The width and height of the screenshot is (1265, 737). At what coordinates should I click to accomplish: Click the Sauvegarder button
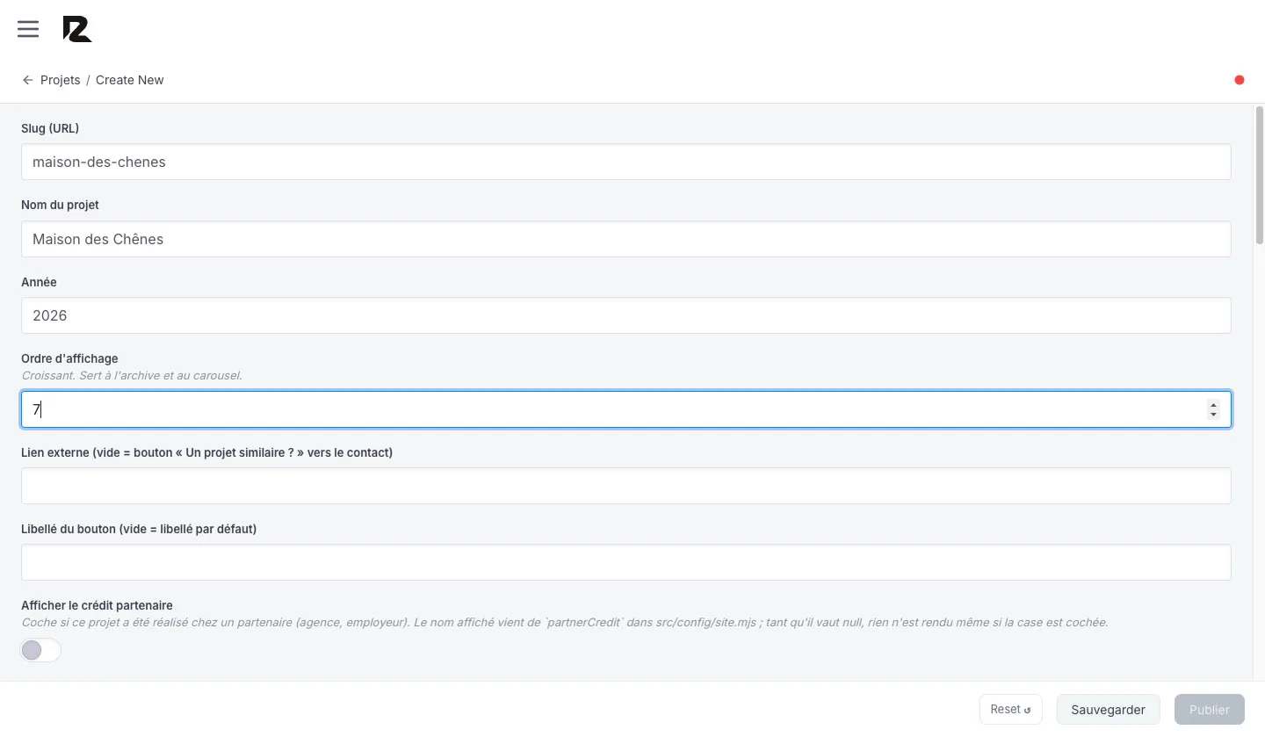point(1108,710)
